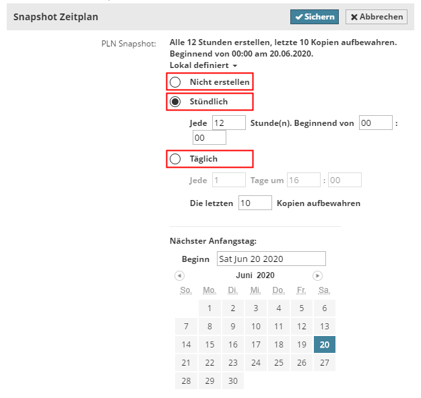Click the Abbrechen button
The height and width of the screenshot is (398, 421).
(x=377, y=17)
